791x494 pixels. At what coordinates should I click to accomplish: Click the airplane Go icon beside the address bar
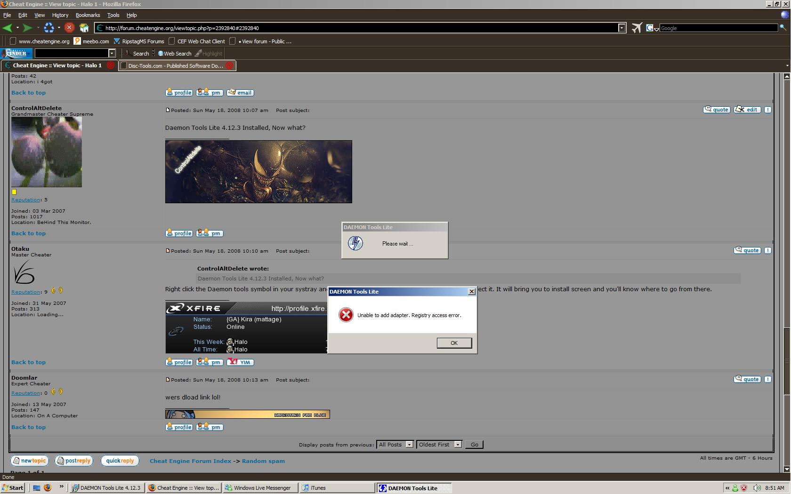(x=637, y=28)
